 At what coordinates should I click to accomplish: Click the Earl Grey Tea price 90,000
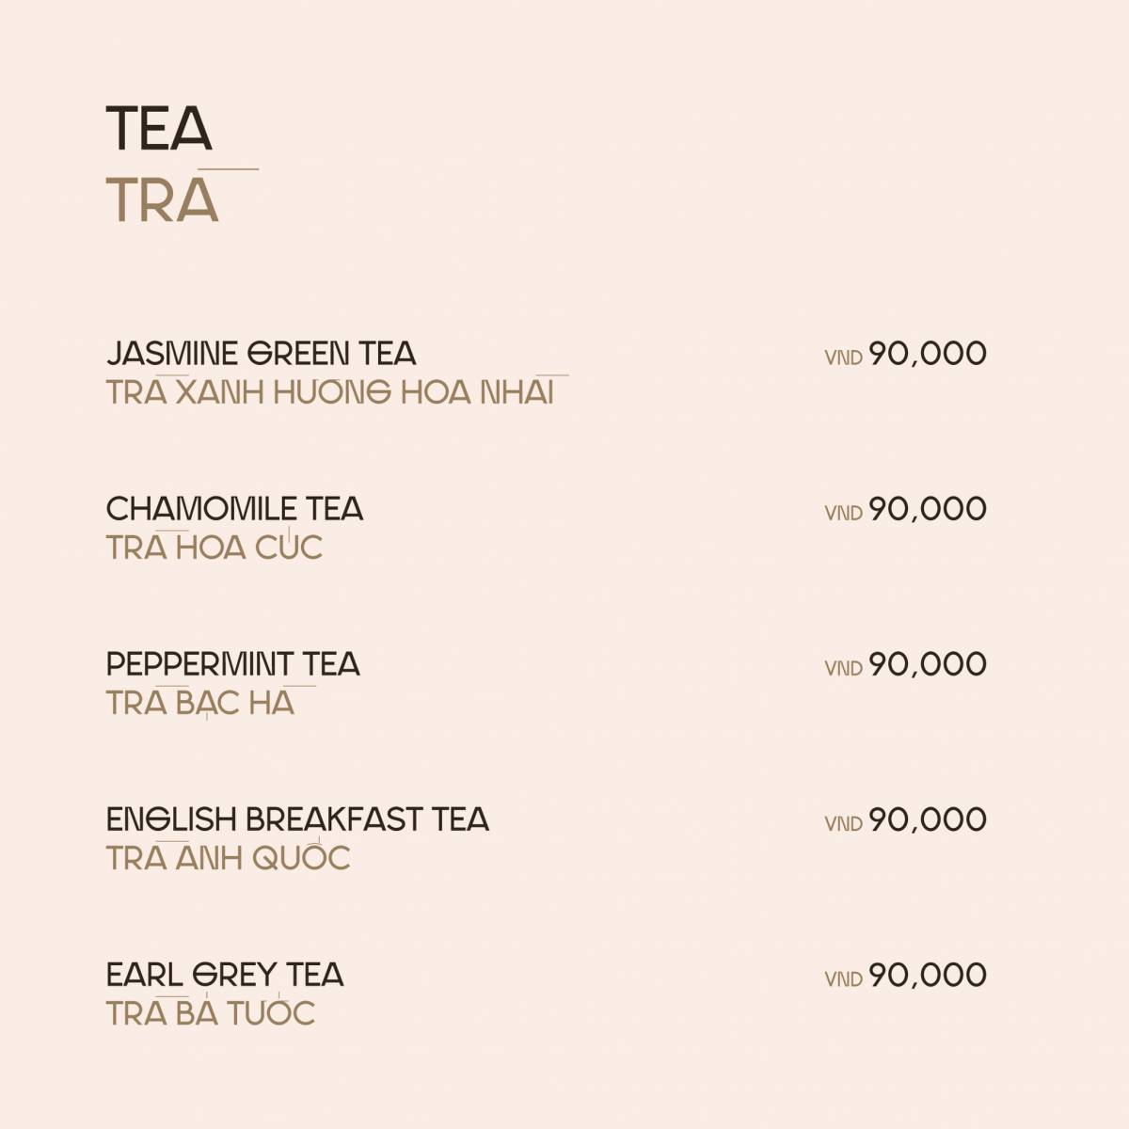pyautogui.click(x=928, y=976)
